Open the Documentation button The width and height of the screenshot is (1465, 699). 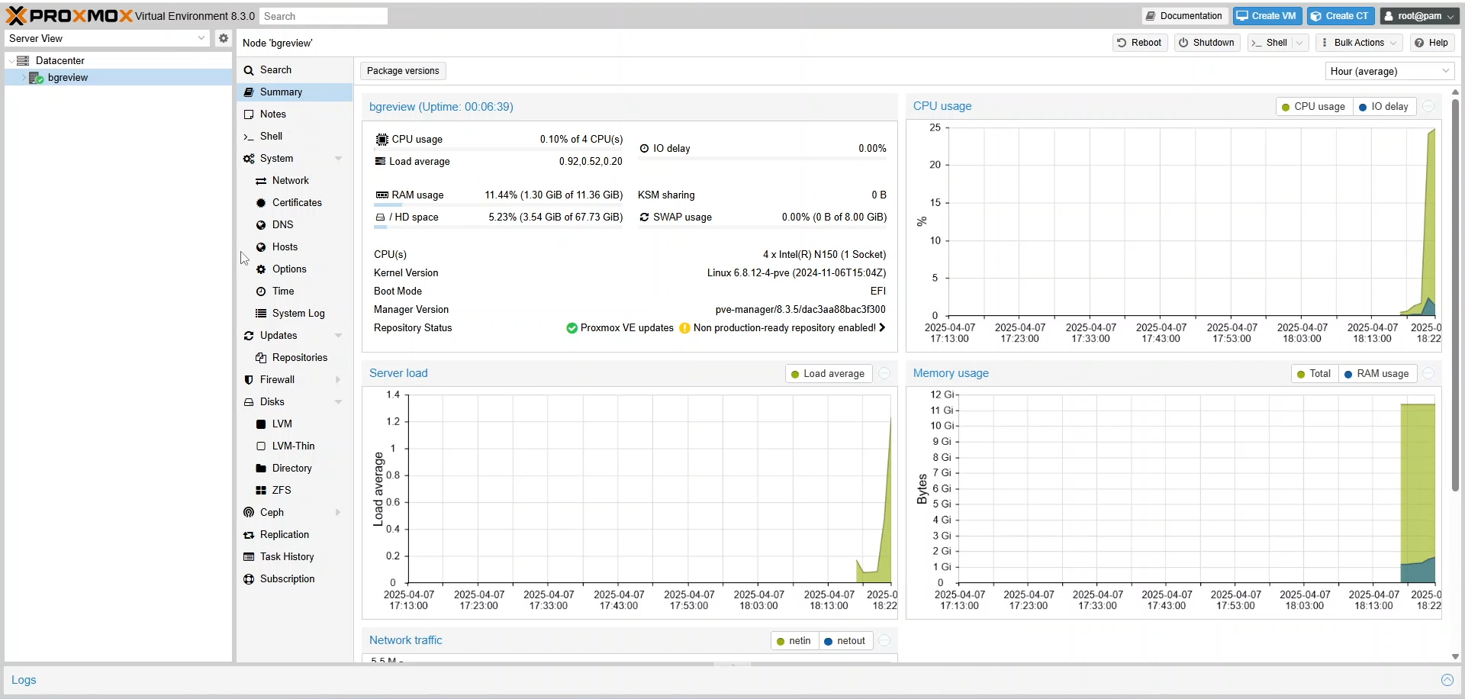click(1184, 16)
